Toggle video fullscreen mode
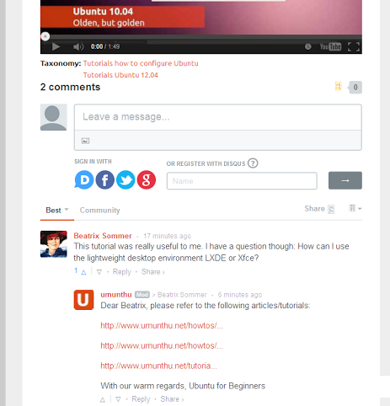The height and width of the screenshot is (406, 390). [354, 46]
